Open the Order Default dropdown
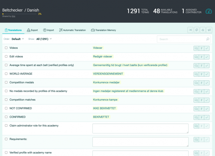 (x=18, y=39)
